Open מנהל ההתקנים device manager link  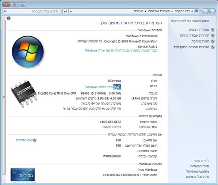coord(199,30)
